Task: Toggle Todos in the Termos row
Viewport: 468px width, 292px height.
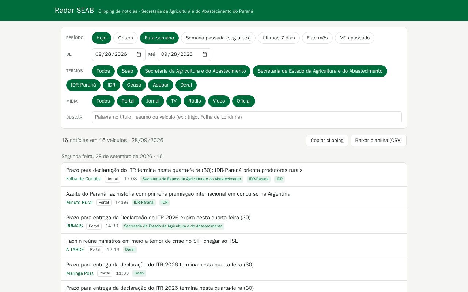Action: pos(103,71)
